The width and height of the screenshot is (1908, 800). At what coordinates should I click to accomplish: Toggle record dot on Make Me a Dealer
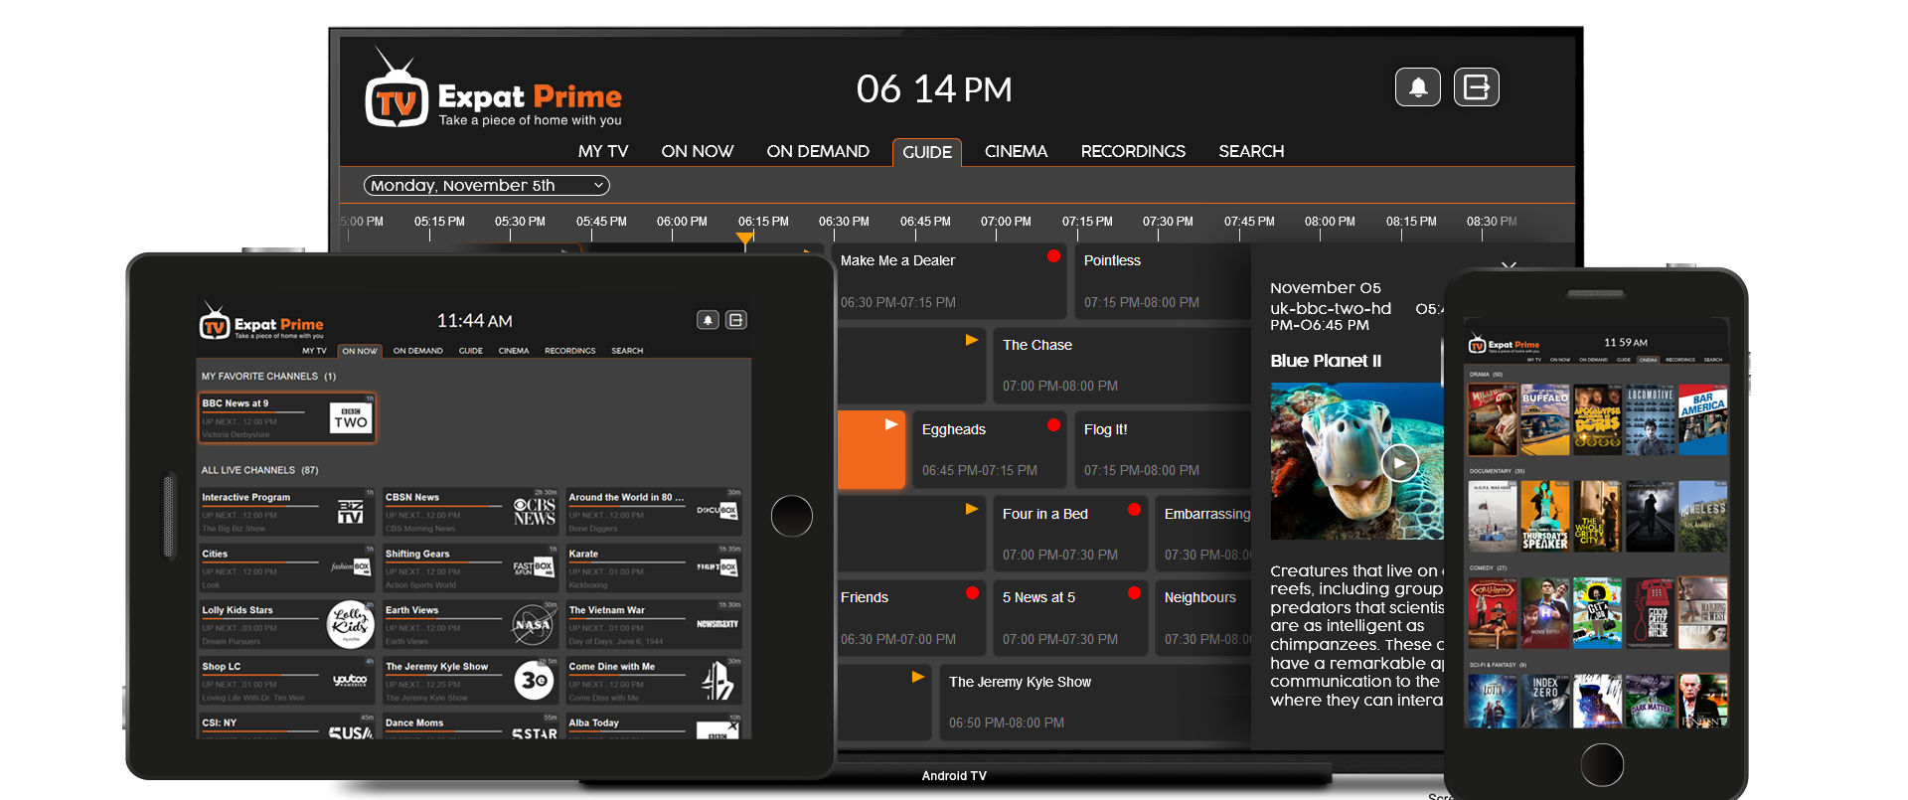1053,256
